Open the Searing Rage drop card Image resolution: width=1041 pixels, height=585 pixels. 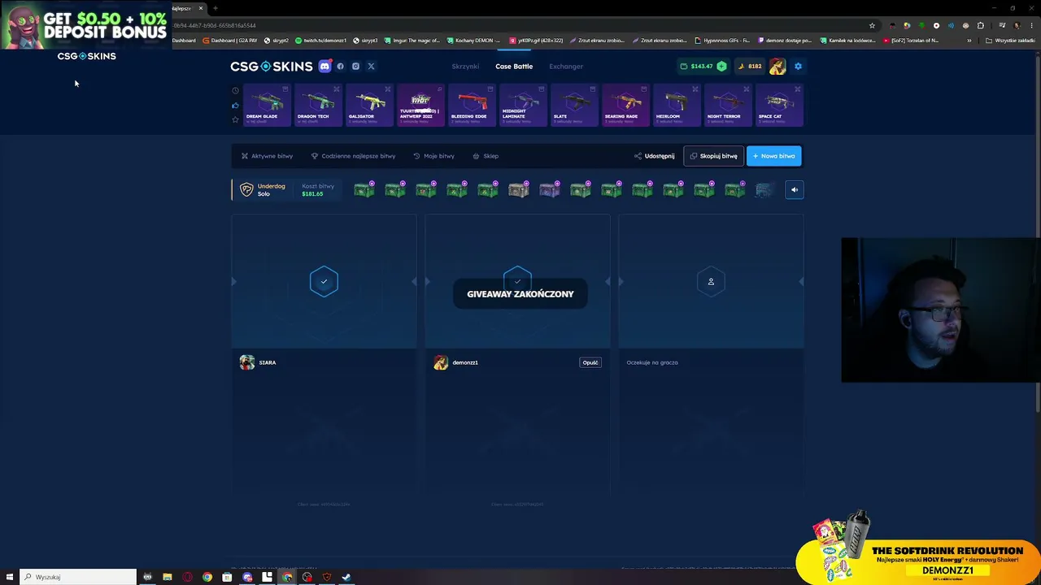pos(625,105)
